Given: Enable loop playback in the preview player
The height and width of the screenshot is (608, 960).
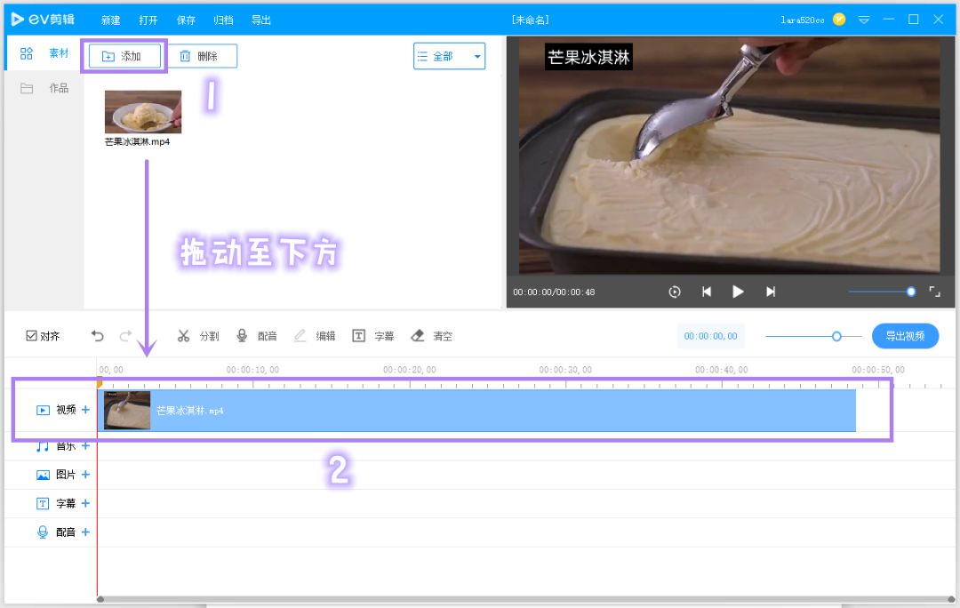Looking at the screenshot, I should click(675, 291).
